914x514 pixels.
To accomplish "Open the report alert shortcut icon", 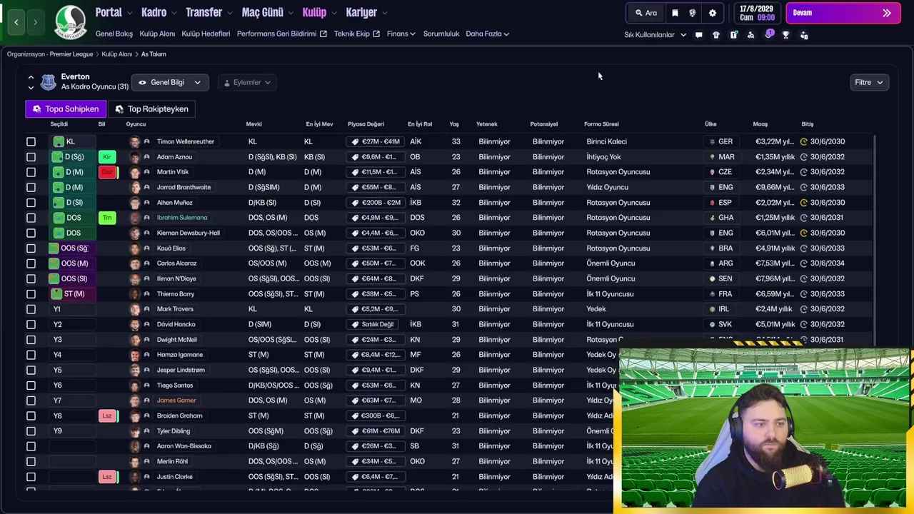I will pyautogui.click(x=733, y=35).
